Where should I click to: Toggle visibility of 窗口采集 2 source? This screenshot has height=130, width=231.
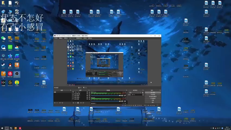(87, 96)
